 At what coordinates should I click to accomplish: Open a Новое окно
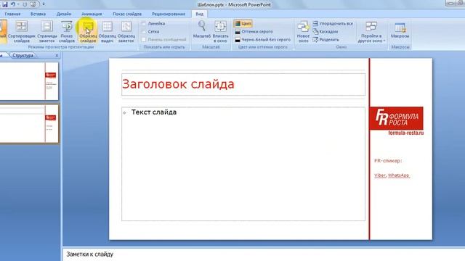303,31
